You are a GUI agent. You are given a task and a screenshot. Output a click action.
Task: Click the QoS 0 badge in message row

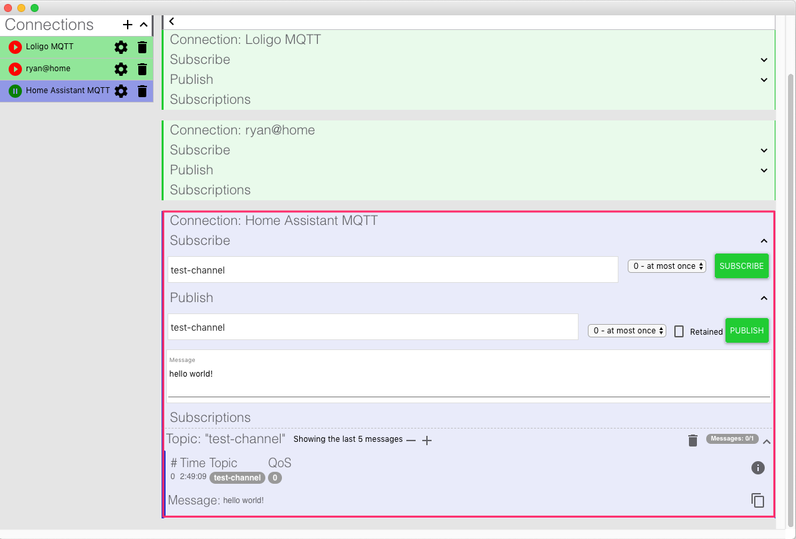coord(275,478)
